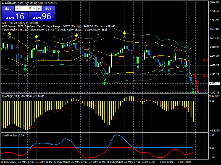Click the -1.44 trendline_fast scale value
This screenshot has height=165, width=221.
[212, 158]
